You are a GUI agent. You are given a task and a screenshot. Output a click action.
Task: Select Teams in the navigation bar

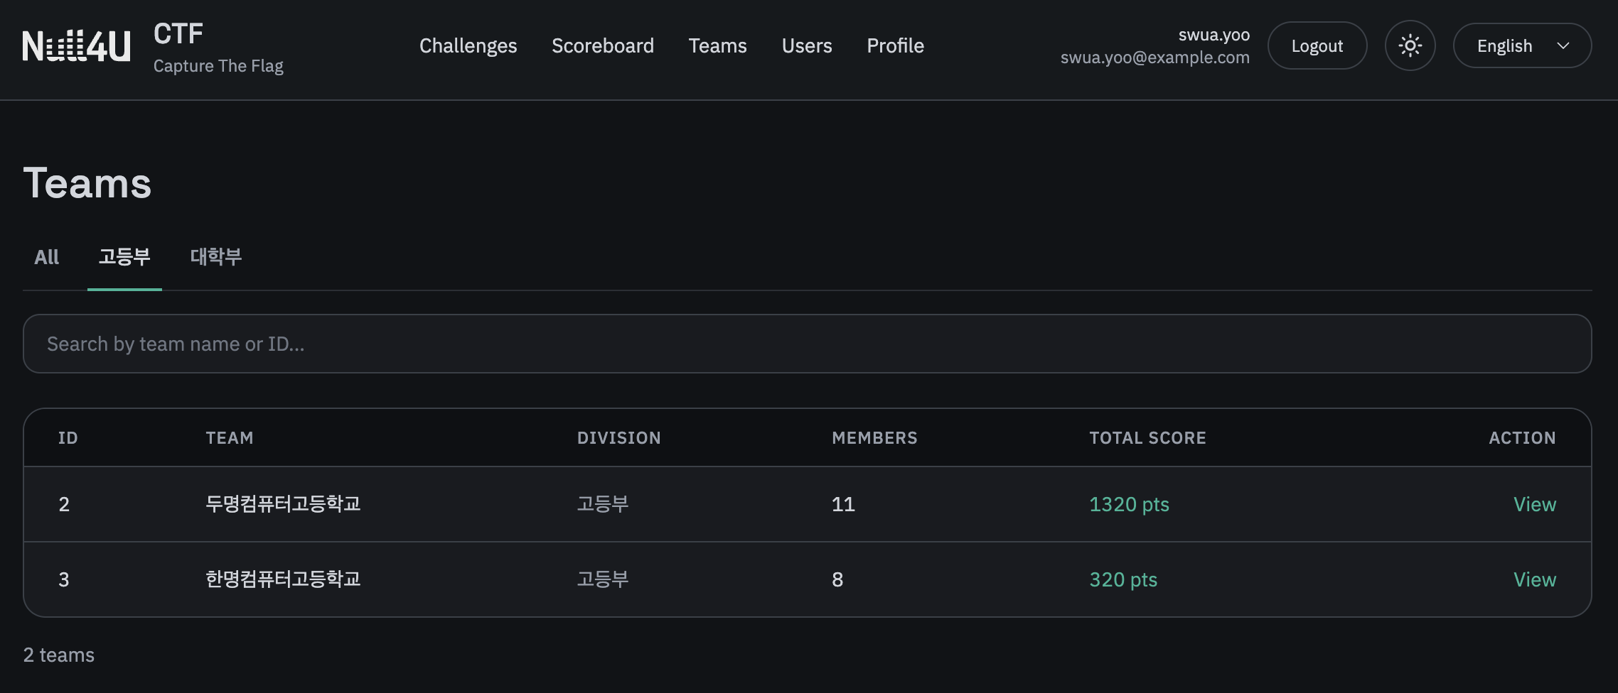point(717,46)
